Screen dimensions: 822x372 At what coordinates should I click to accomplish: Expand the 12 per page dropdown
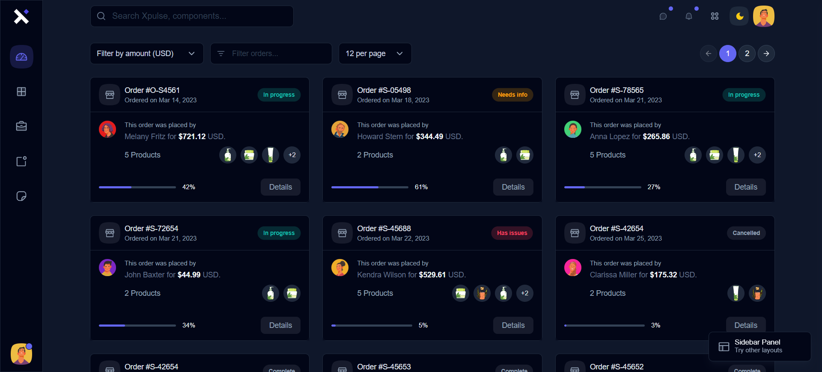(375, 54)
